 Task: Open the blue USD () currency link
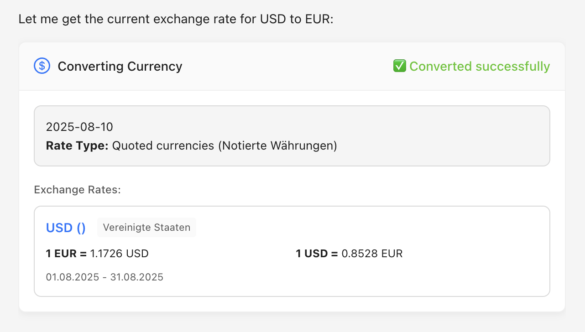click(66, 228)
